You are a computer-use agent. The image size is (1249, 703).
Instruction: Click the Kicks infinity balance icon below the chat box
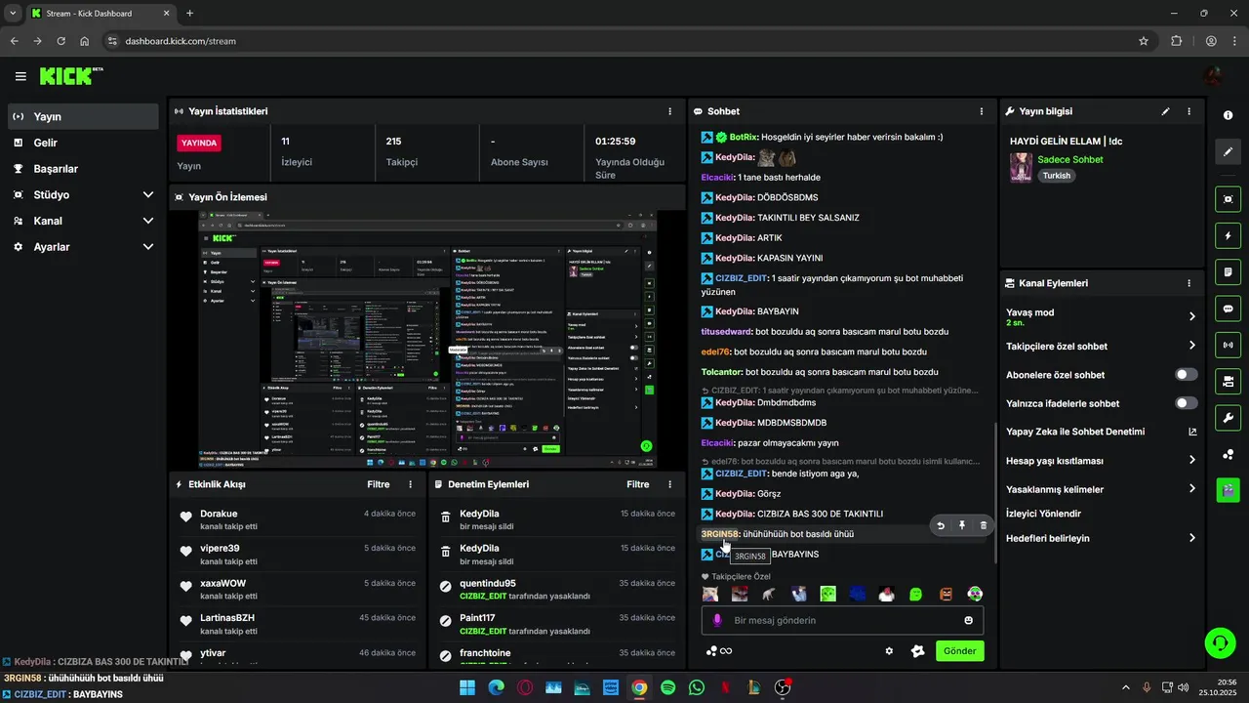point(719,651)
